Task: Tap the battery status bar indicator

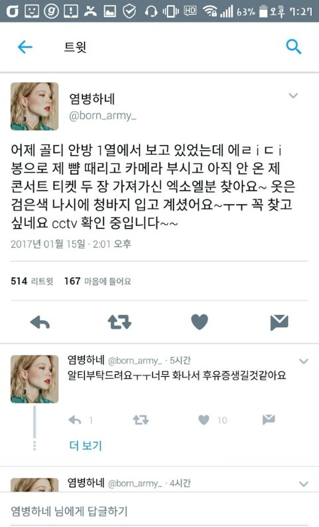Action: pos(263,11)
